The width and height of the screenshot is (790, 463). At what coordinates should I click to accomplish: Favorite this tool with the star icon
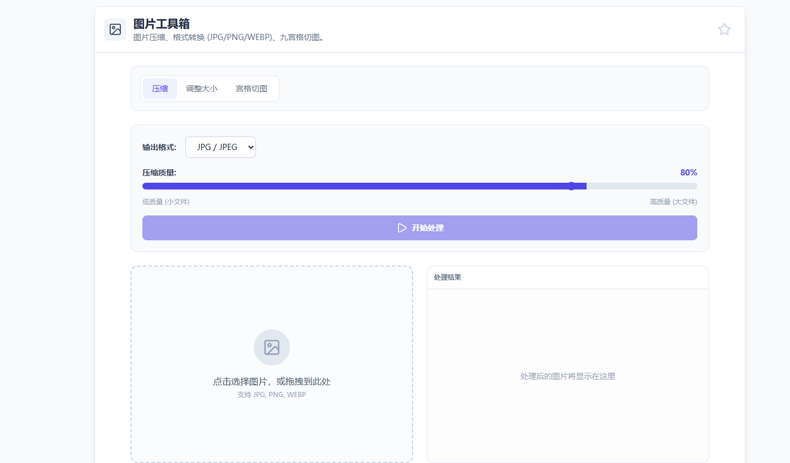pyautogui.click(x=724, y=29)
